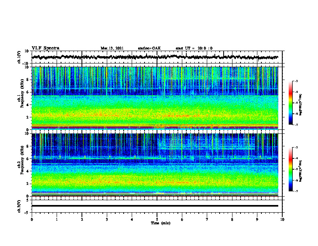Select the "start UT = 20:0 :0" text
318x246 pixels.
pyautogui.click(x=194, y=48)
